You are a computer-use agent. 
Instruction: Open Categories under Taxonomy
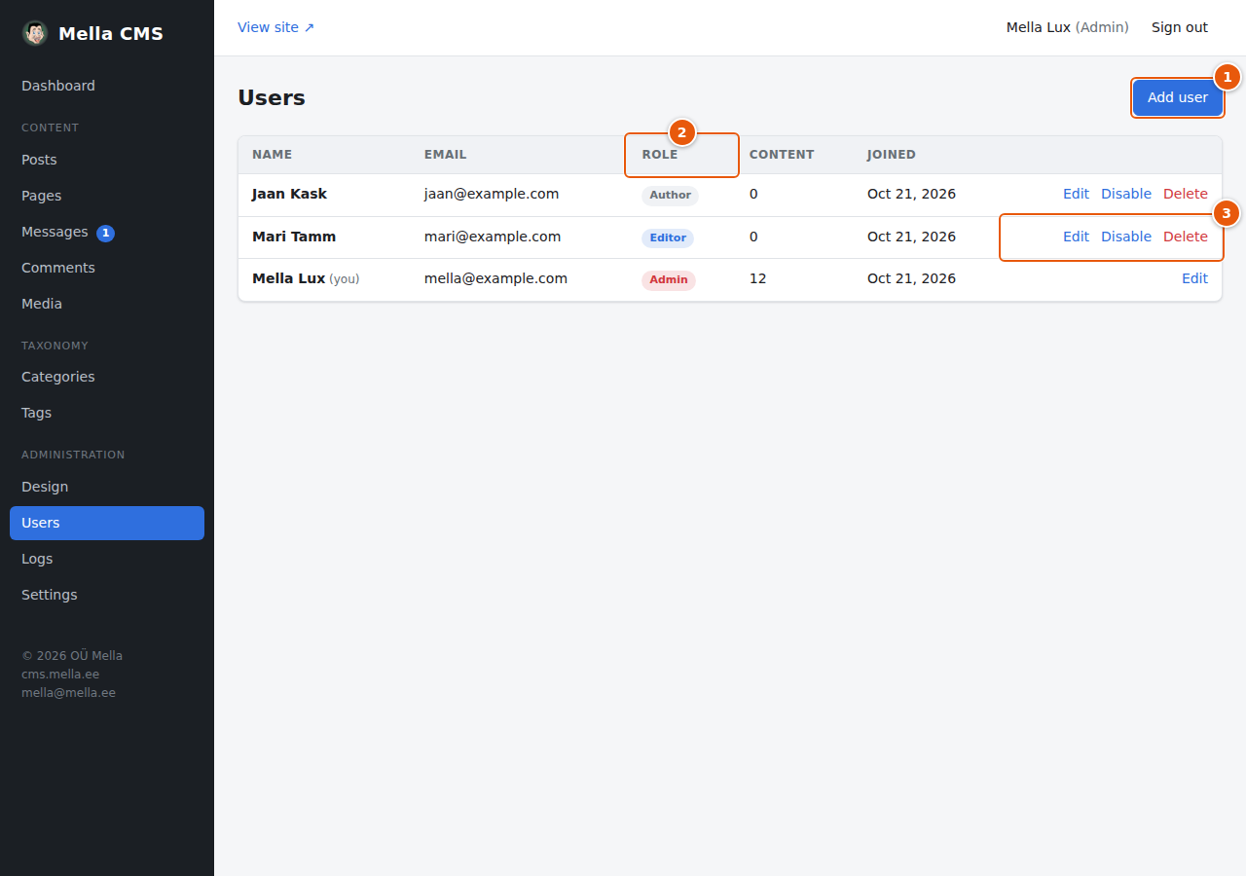click(x=107, y=377)
